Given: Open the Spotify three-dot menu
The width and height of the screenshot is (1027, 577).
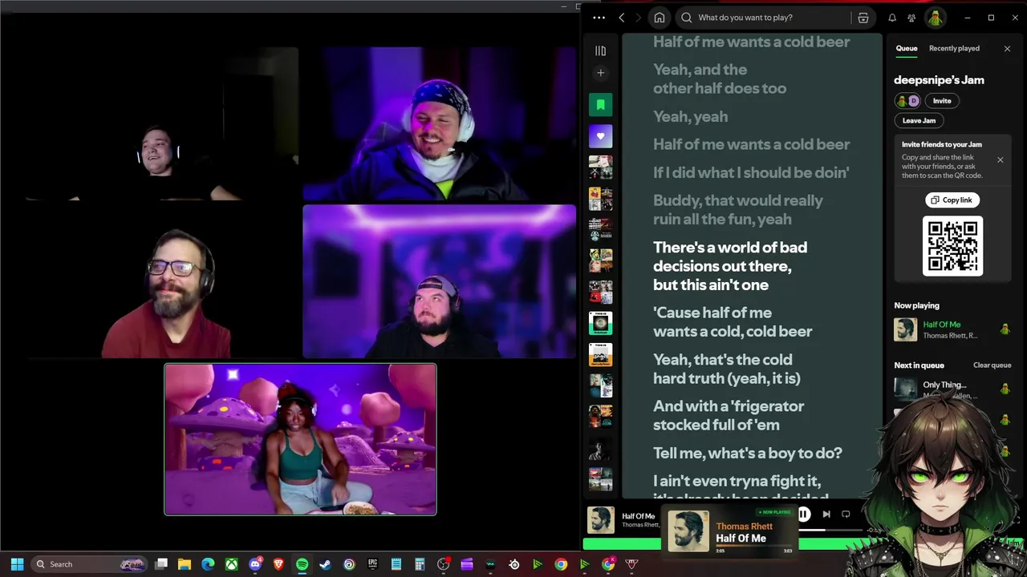Looking at the screenshot, I should pyautogui.click(x=599, y=18).
